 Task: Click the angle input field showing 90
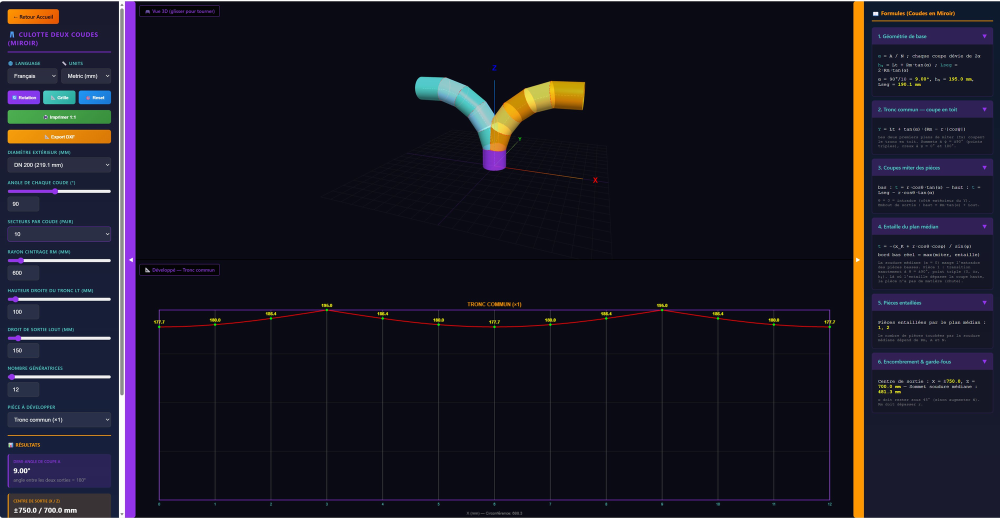click(x=23, y=204)
